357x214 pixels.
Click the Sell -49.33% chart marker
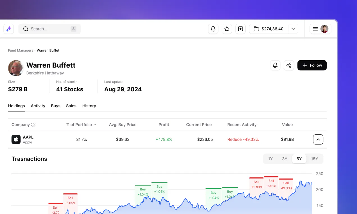(x=286, y=185)
